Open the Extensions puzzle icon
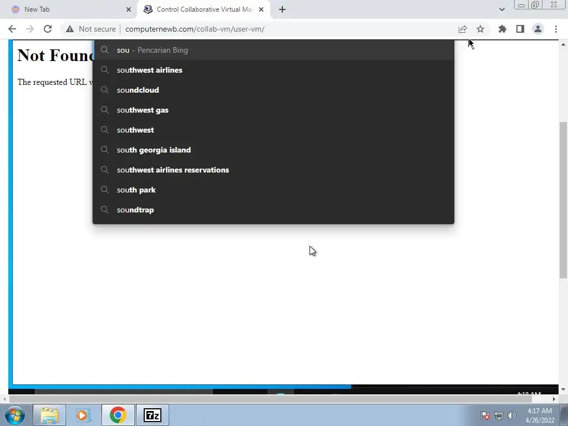Viewport: 568px width, 426px height. (503, 29)
